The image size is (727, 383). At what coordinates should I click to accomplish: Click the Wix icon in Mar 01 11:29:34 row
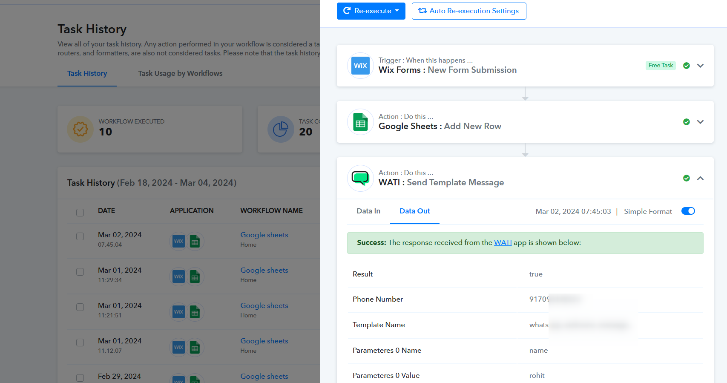point(178,277)
